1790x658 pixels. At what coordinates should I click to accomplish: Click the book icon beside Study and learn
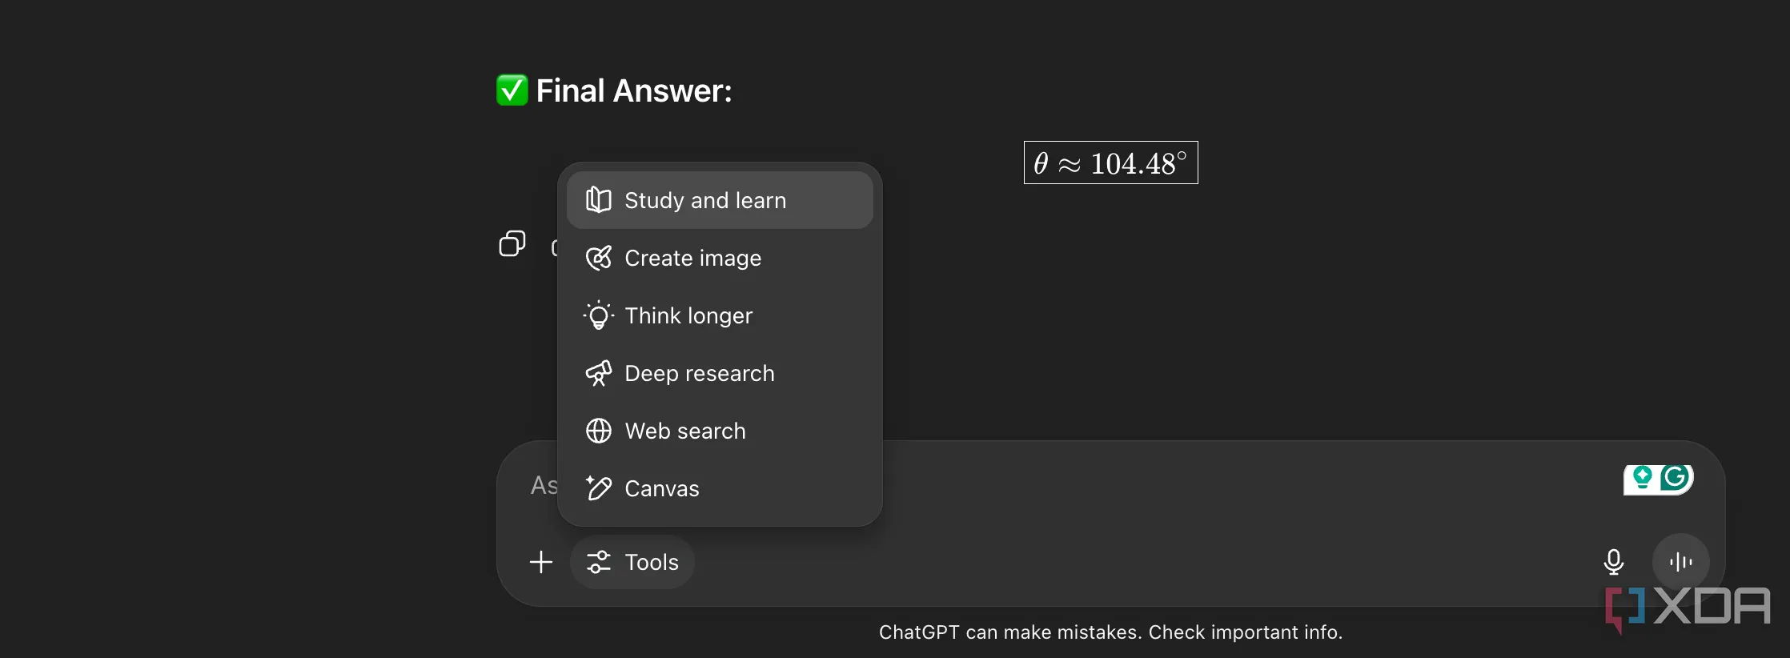point(599,200)
